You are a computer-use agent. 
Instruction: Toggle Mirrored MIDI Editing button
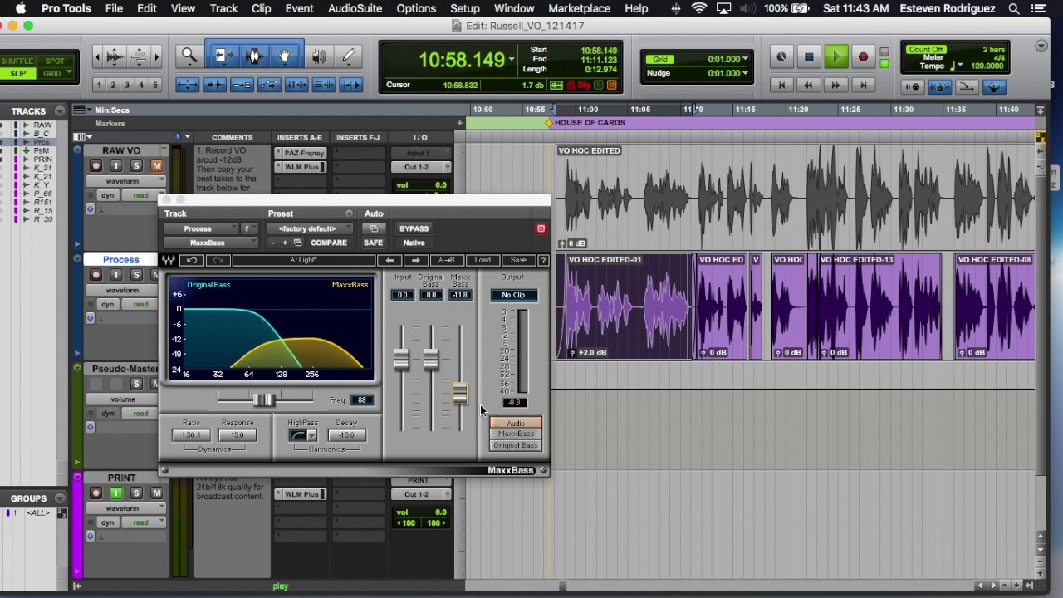coord(242,85)
